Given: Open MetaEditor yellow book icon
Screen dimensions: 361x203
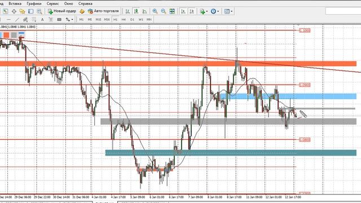Looking at the screenshot, I should (82, 11).
